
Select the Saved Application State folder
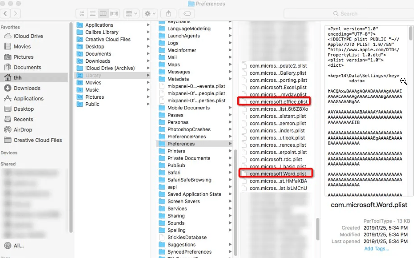click(195, 194)
